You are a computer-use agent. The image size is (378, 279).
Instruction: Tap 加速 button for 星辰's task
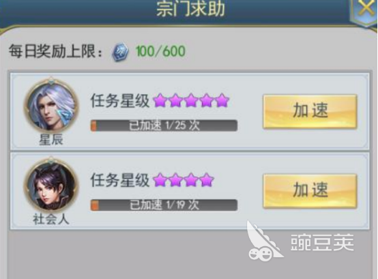coord(310,111)
